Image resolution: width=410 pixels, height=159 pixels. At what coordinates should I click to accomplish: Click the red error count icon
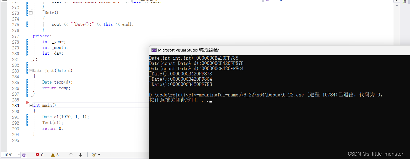point(38,155)
